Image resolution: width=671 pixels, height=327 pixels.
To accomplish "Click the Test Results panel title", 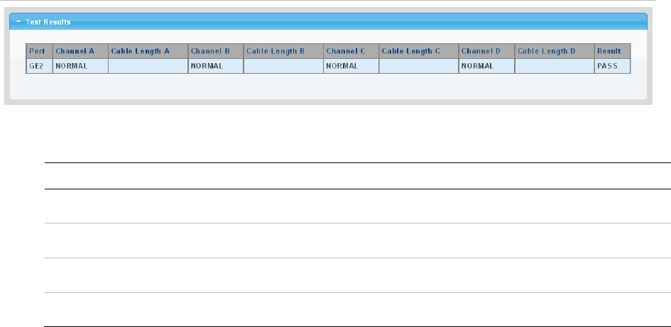I will pos(48,22).
